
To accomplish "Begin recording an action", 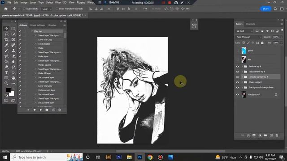I will coord(35,110).
